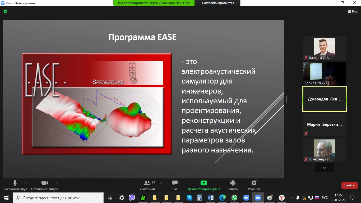Show hidden tray icons arrow
Viewport: 361px width, 203px height.
(292, 198)
